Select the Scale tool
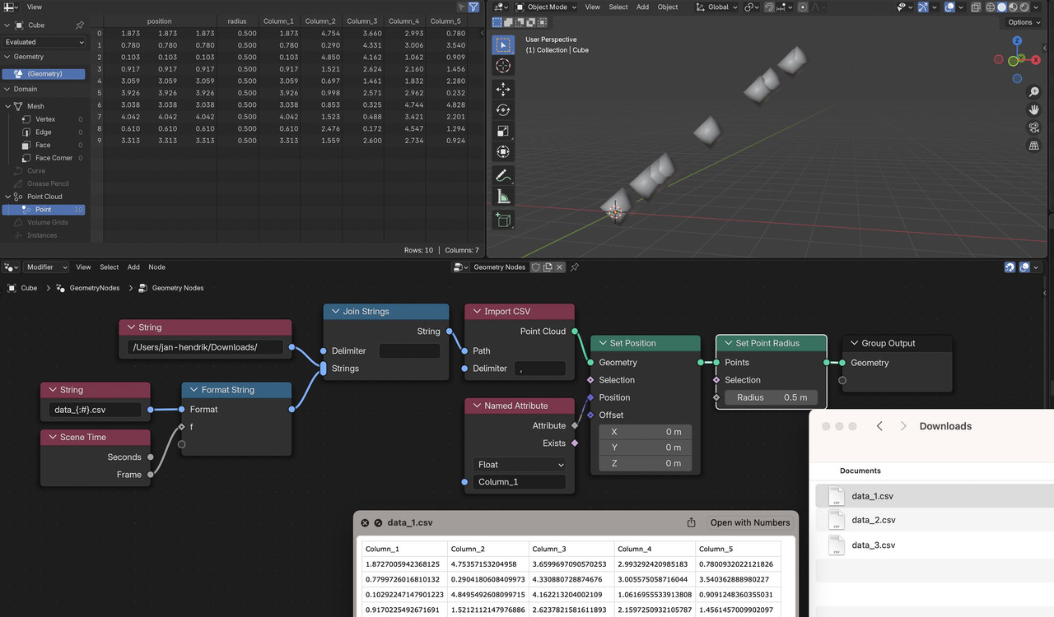The height and width of the screenshot is (617, 1054). pyautogui.click(x=503, y=131)
